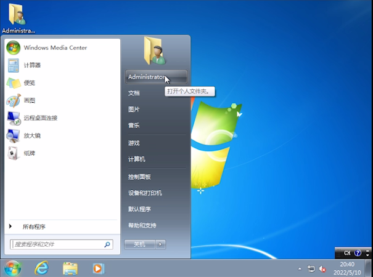The image size is (373, 277).
Task: Open Windows Explorer from taskbar
Action: click(70, 268)
